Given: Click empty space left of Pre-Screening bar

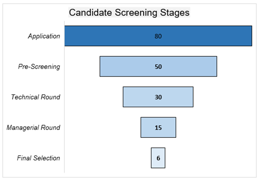Looking at the screenshot, I should click(x=82, y=66).
